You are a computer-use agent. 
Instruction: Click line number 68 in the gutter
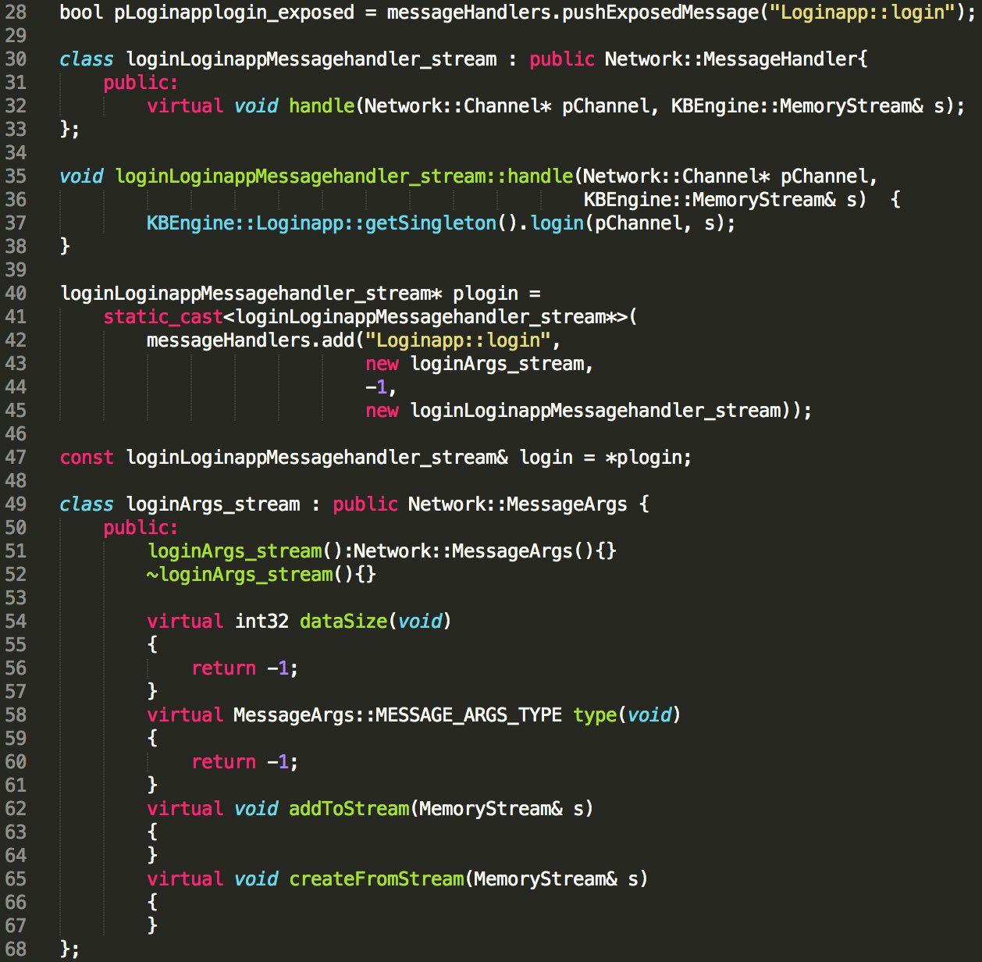click(16, 949)
